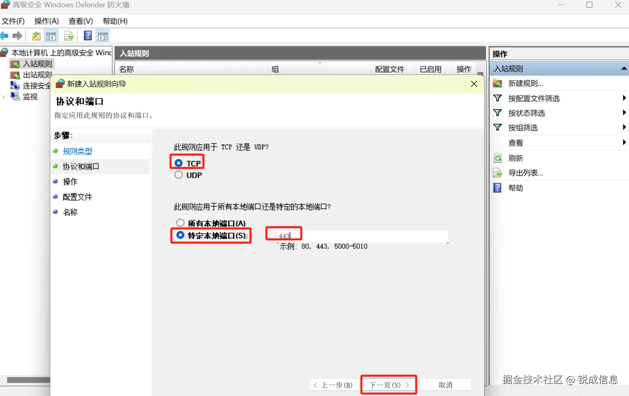Expand the 查看 submenu arrow

point(624,142)
